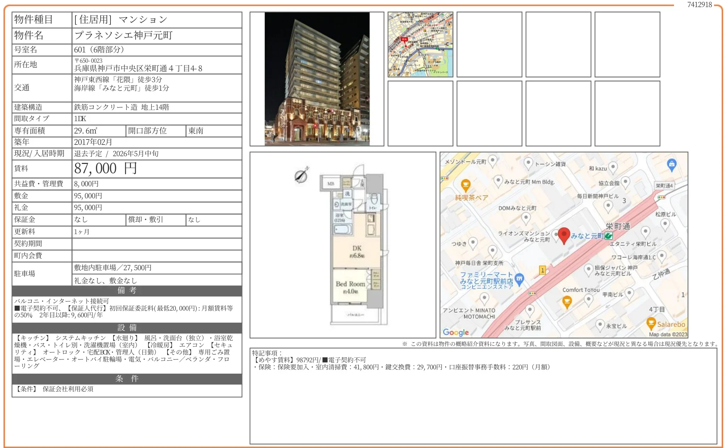
Task: Click the DOMみなと元町 gray pin
Action: [526, 217]
